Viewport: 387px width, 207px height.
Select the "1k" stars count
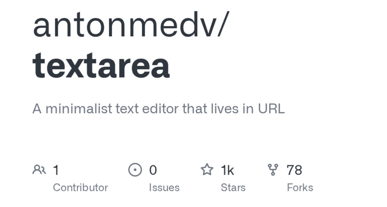coord(227,170)
